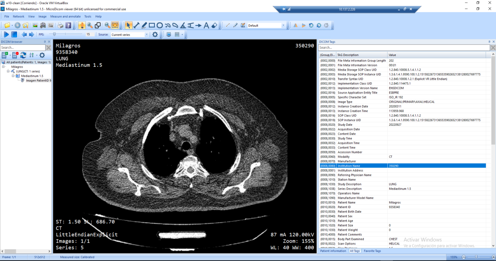The height and width of the screenshot is (261, 496).
Task: Rotate image counterclockwise icon
Action: coord(311,25)
